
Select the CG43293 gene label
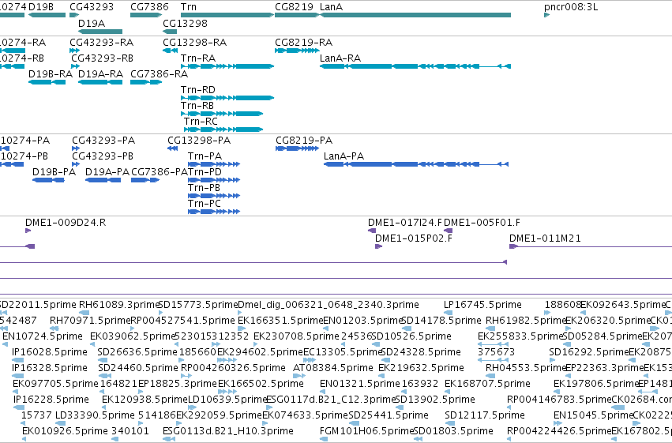click(x=92, y=7)
